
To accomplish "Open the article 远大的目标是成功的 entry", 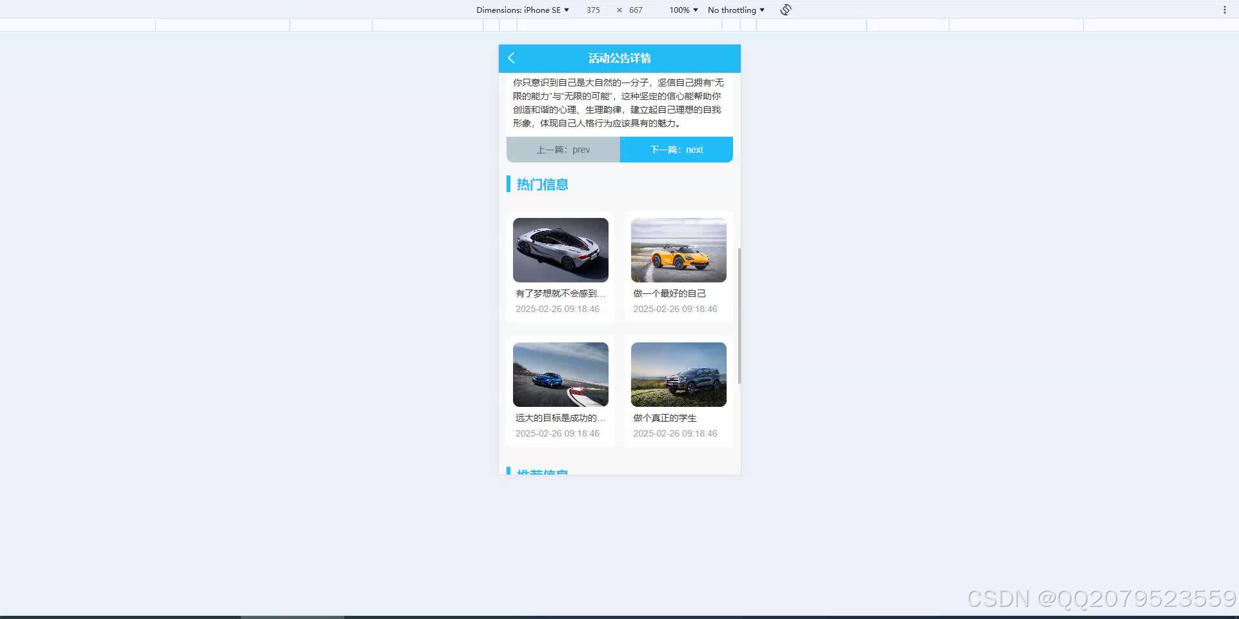I will [x=560, y=418].
